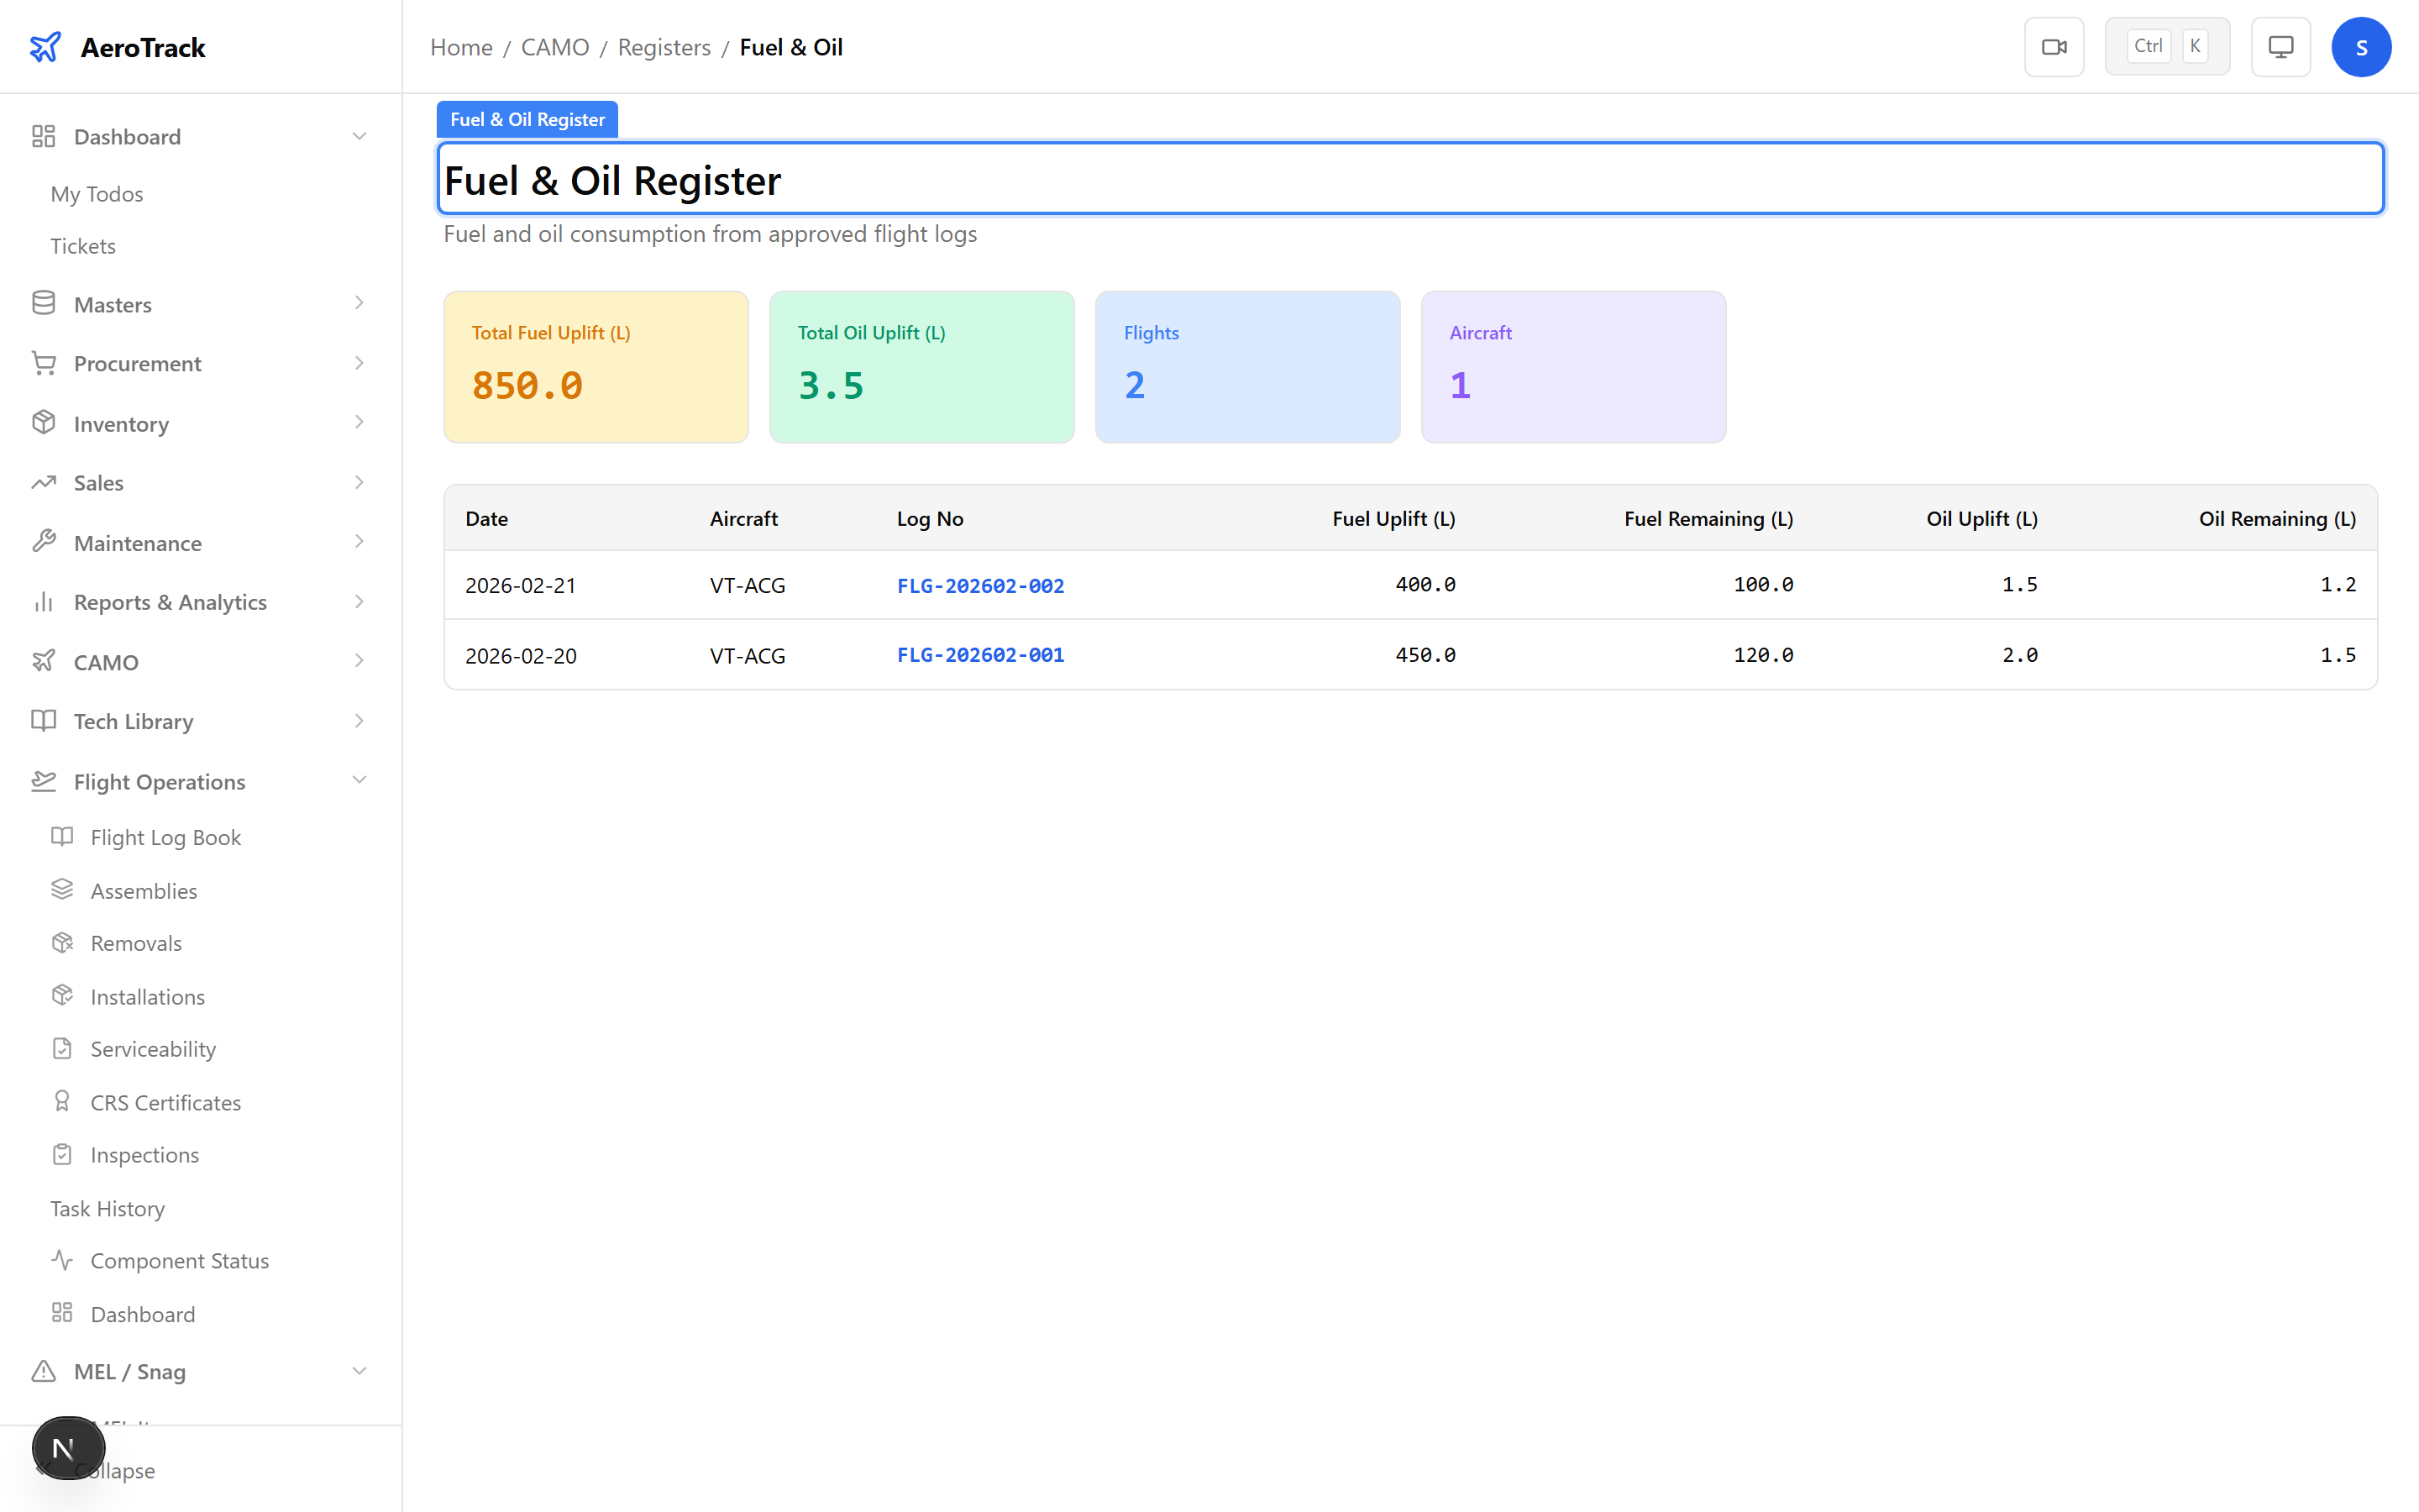This screenshot has width=2419, height=1512.
Task: Click the Maintenance wrench icon
Action: coord(43,542)
